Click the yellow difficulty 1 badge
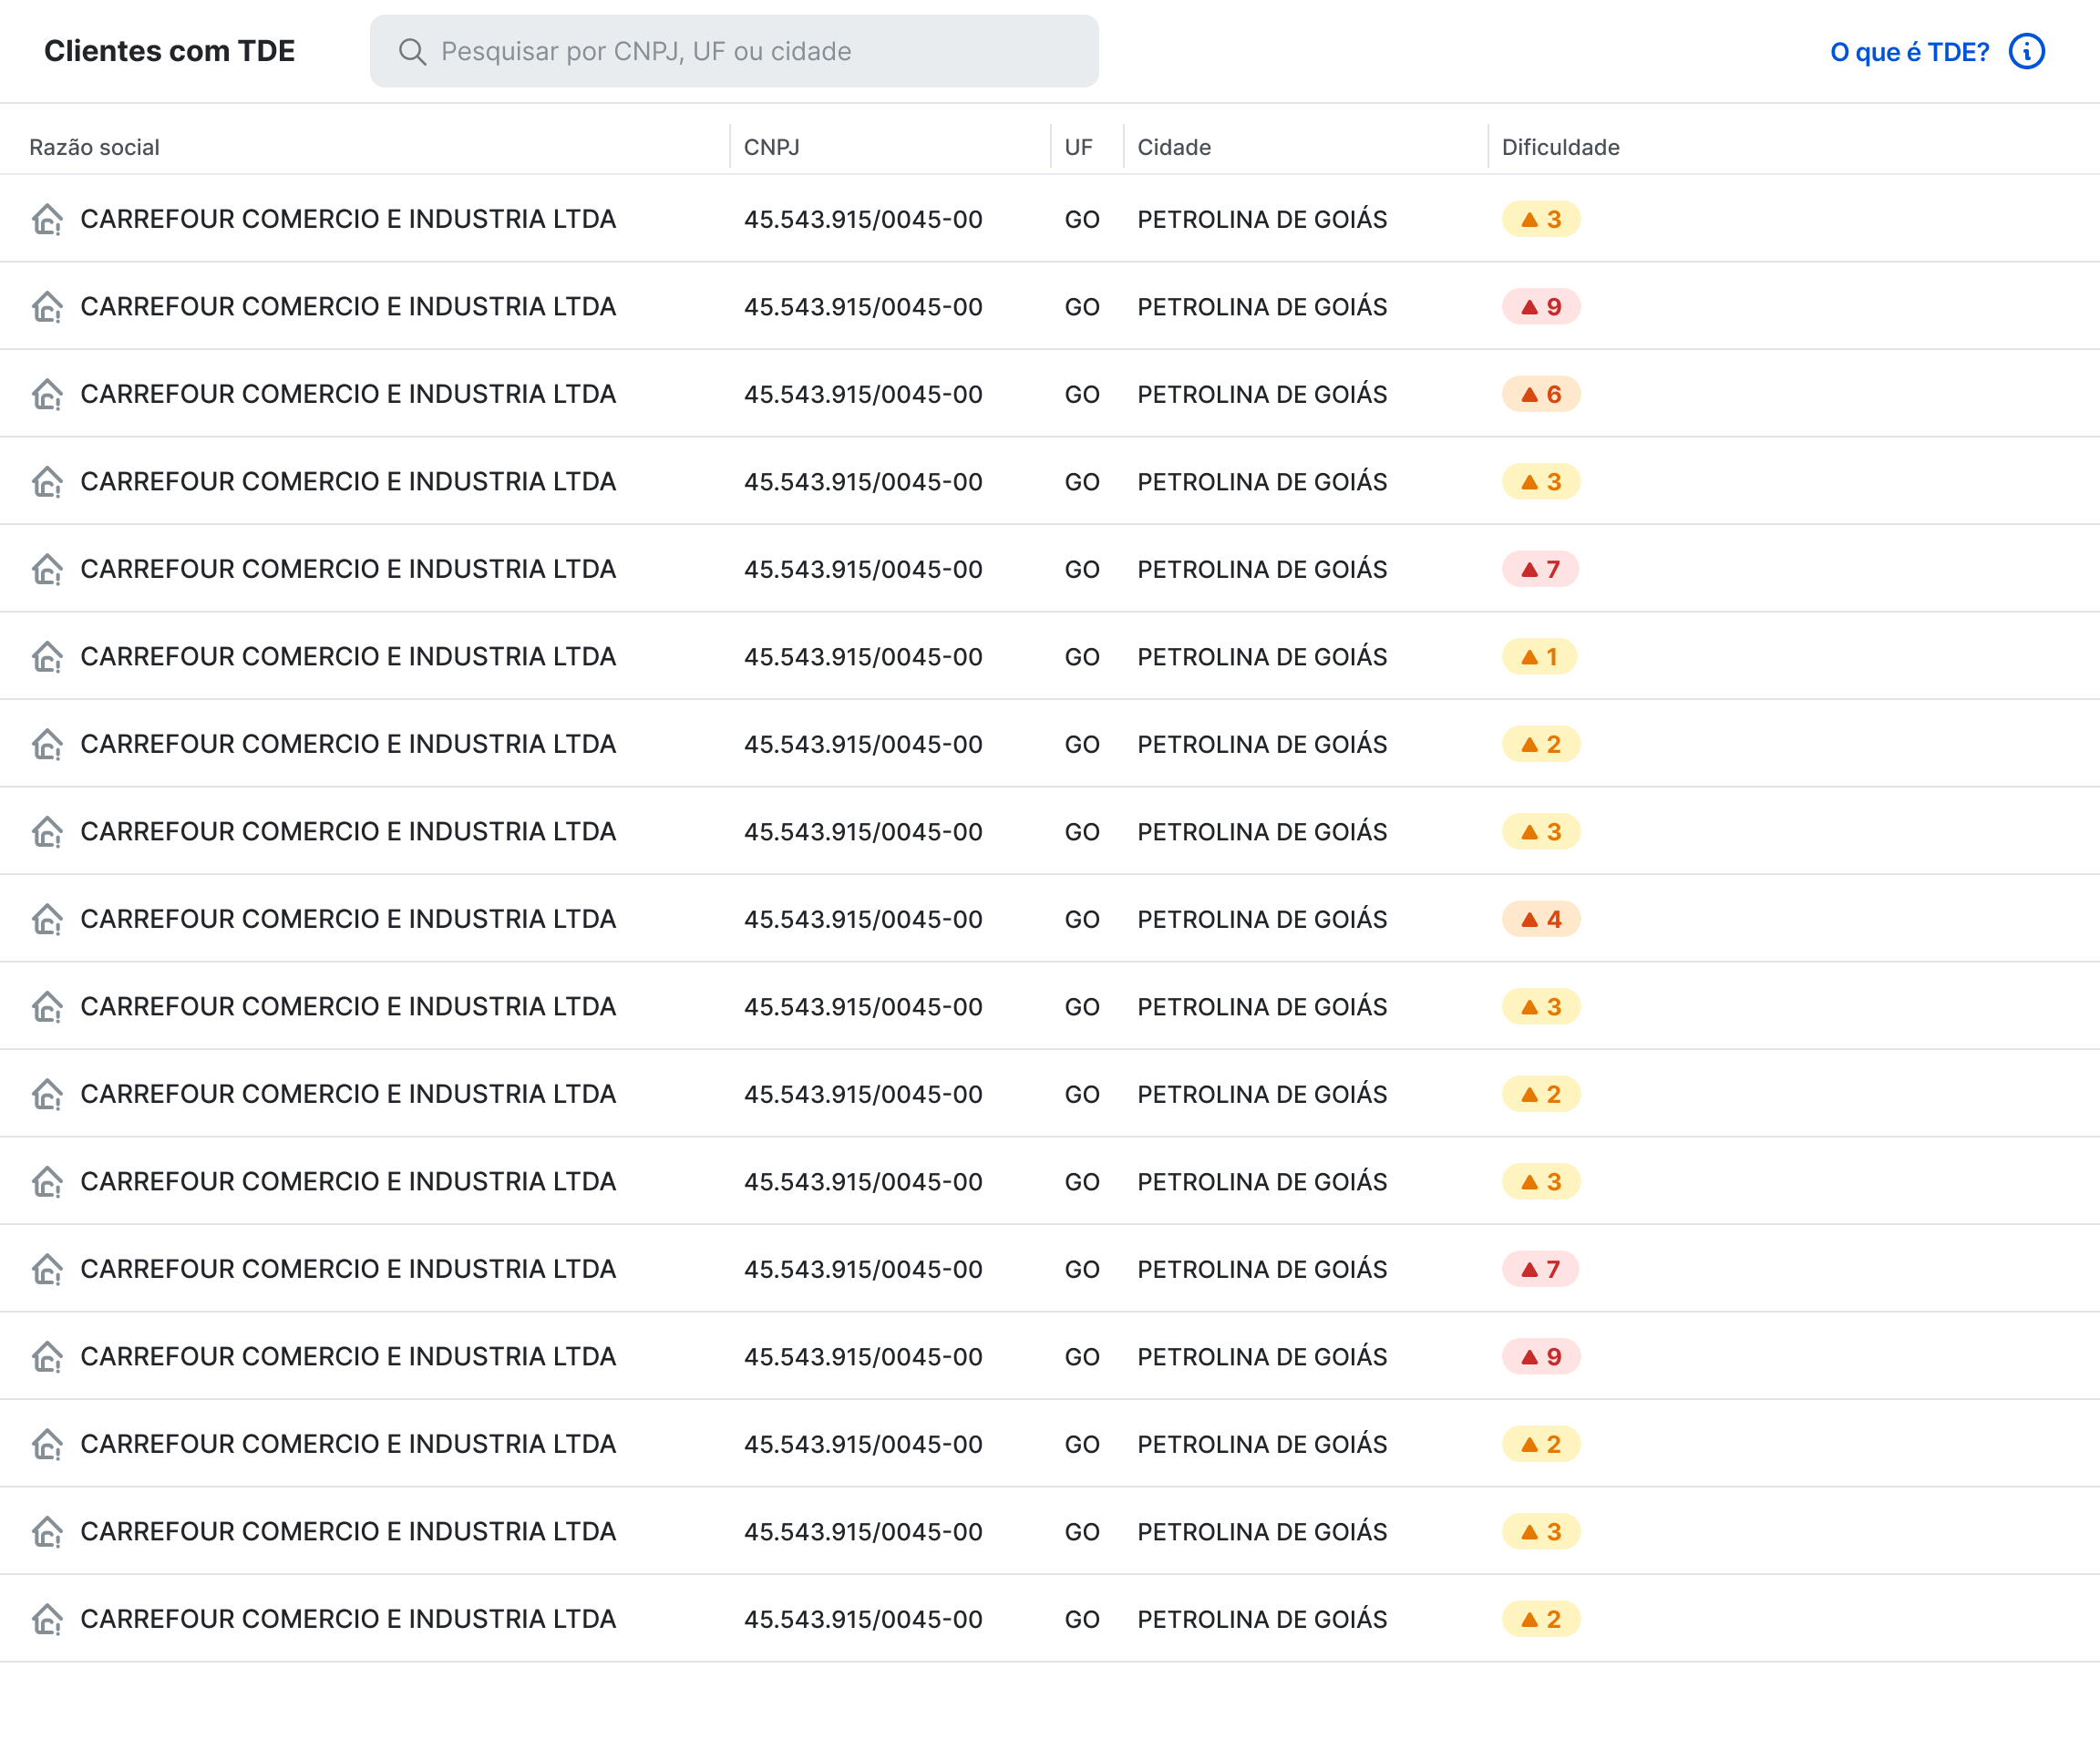Screen dimensions: 2100x1750 pyautogui.click(x=1540, y=657)
